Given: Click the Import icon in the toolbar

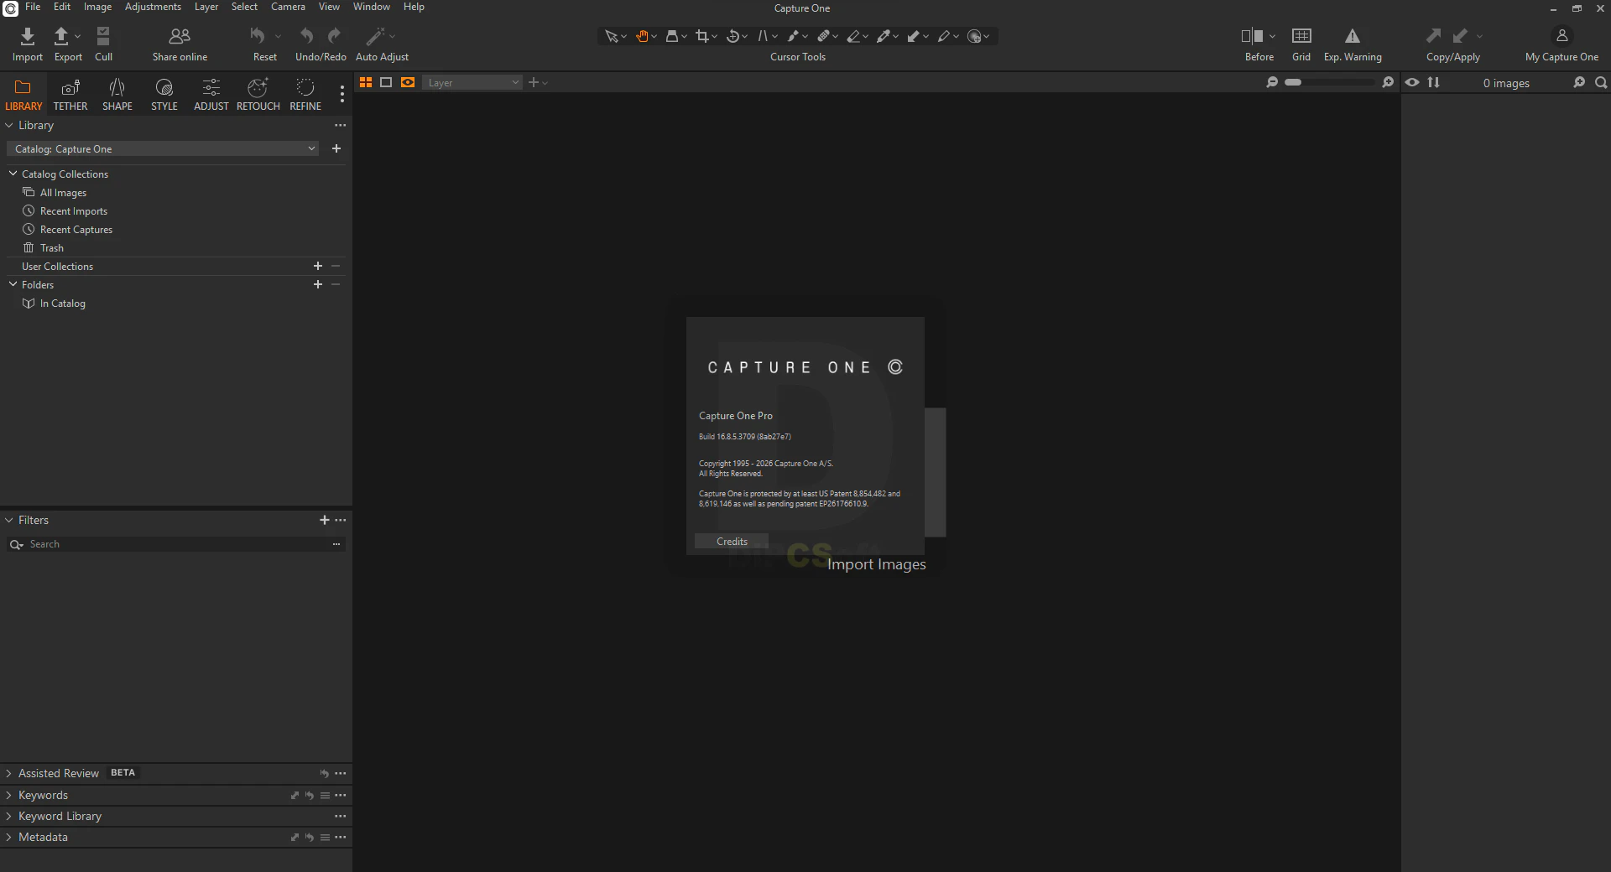Looking at the screenshot, I should pyautogui.click(x=28, y=36).
